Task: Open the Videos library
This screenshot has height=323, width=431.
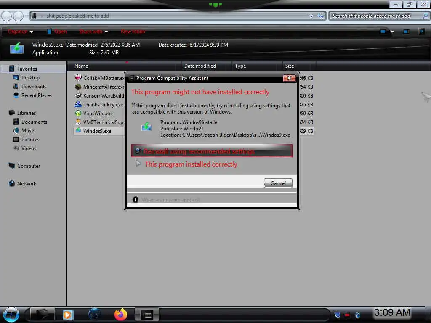Action: coord(29,148)
